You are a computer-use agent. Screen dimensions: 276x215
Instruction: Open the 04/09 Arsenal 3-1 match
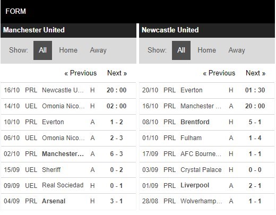(68, 201)
